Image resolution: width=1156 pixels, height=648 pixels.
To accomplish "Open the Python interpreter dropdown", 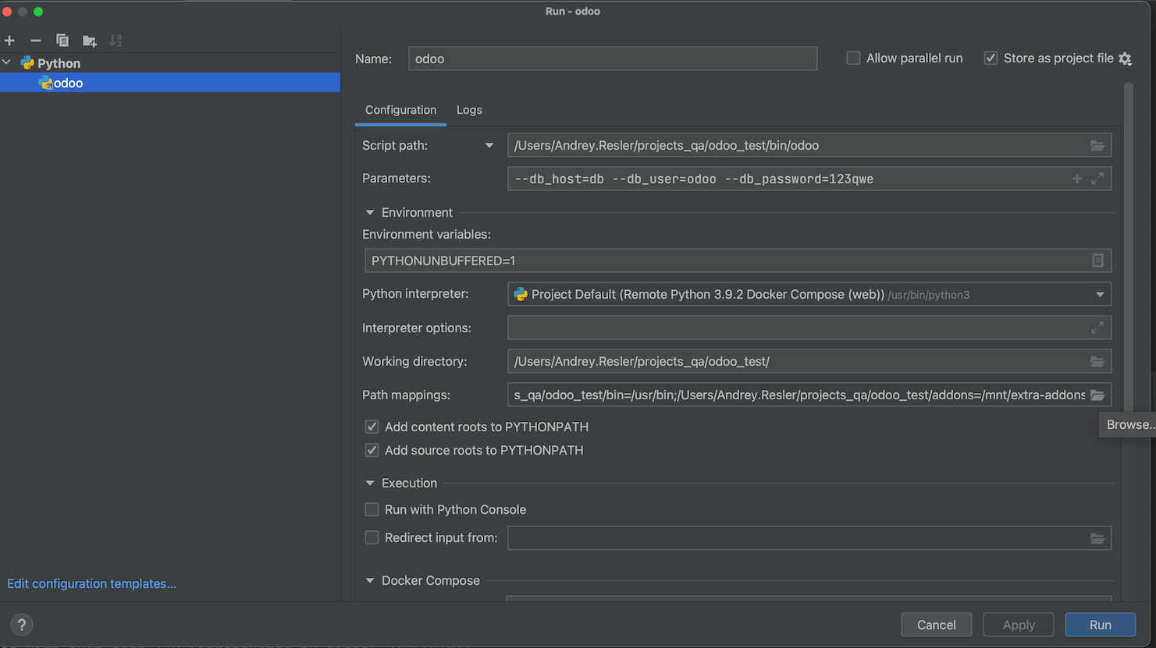I will [x=1100, y=295].
